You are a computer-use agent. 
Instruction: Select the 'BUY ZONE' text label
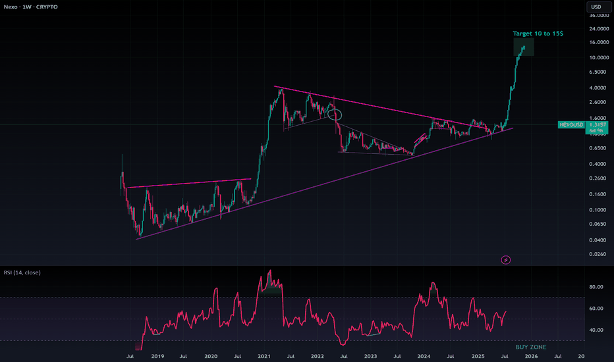coord(530,347)
